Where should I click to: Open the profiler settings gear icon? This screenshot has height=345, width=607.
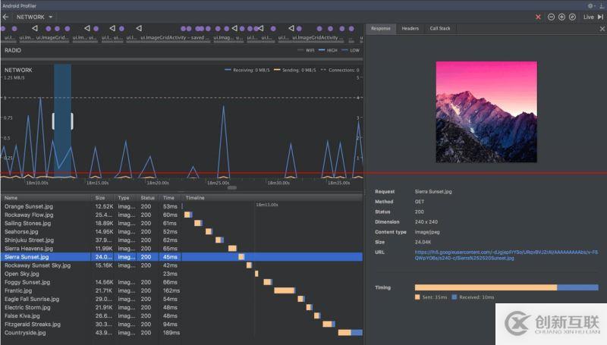(x=590, y=5)
